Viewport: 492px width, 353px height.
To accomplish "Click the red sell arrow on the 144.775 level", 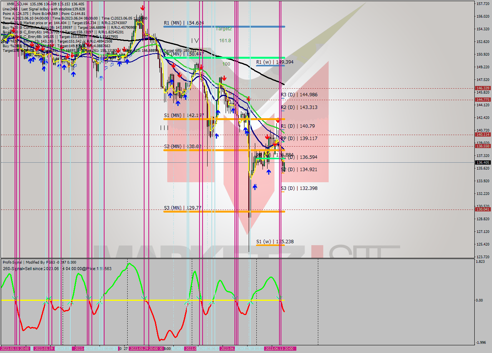I will pyautogui.click(x=249, y=99).
